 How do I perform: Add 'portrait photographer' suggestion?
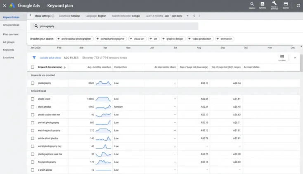point(111,39)
